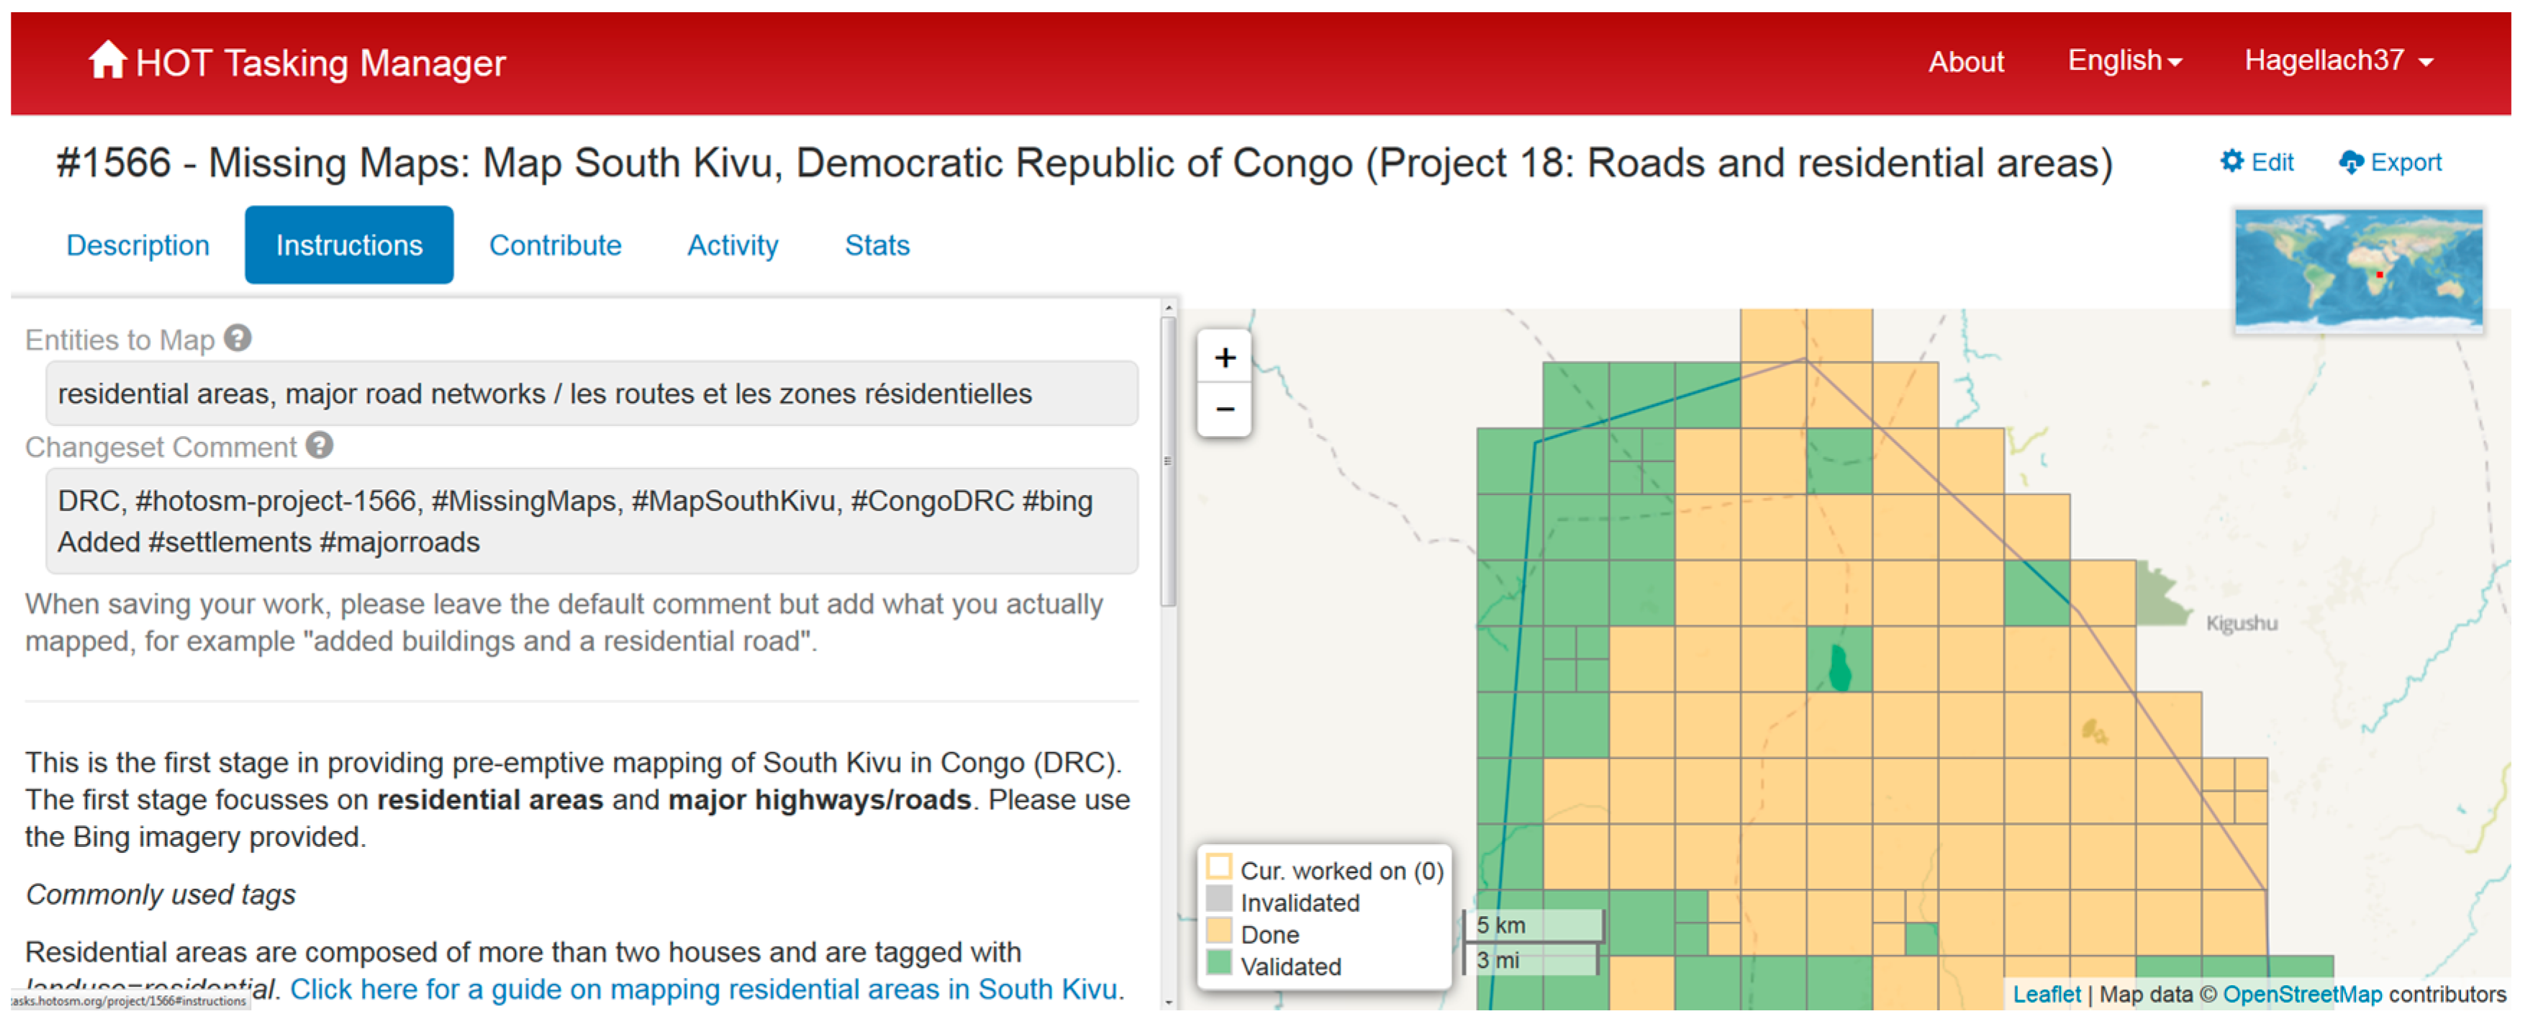Switch to the Description tab

coord(137,245)
